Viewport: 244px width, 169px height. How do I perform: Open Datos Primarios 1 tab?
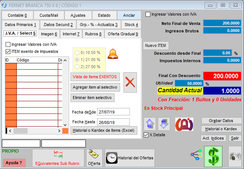point(21,25)
